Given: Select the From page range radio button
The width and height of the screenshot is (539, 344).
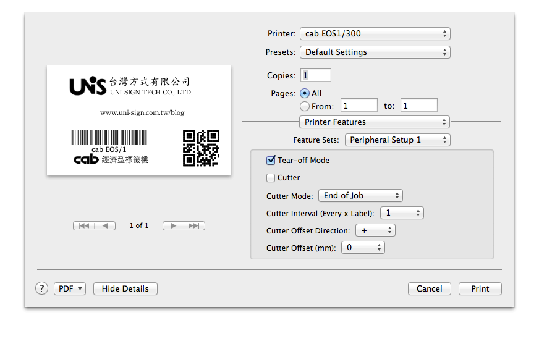Looking at the screenshot, I should [x=305, y=106].
